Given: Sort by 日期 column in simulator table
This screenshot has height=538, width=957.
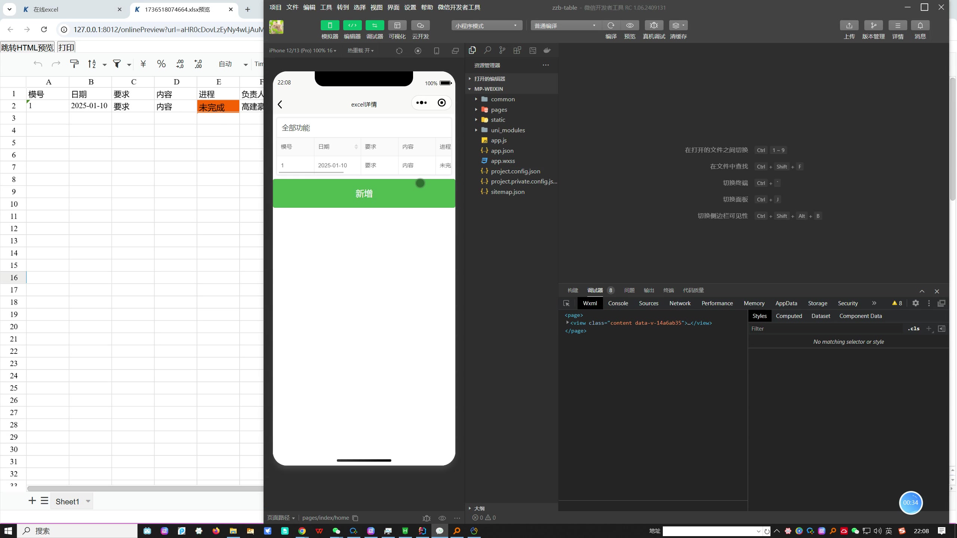Looking at the screenshot, I should (356, 147).
